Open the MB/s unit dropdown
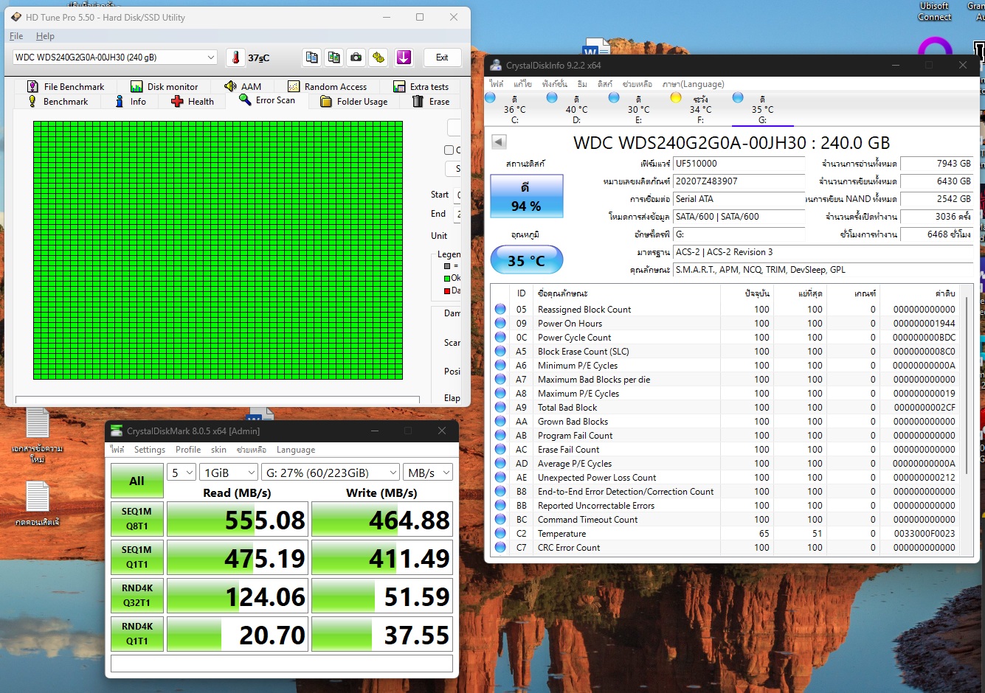 click(x=428, y=473)
